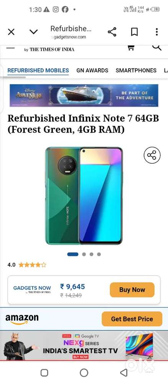Viewport: 168px width, 384px height.
Task: Tap the Android back navigation triangle
Action: 124,373
